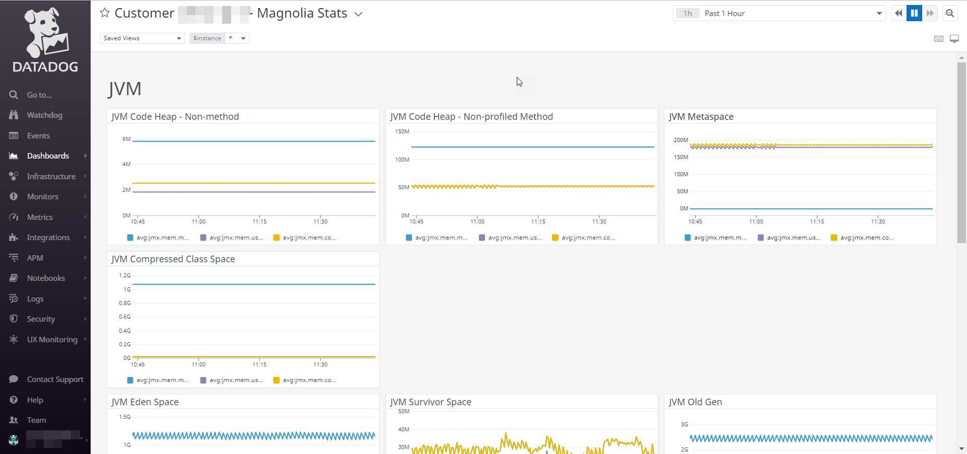This screenshot has width=967, height=454.
Task: Expand the Help submenu arrow
Action: point(86,400)
